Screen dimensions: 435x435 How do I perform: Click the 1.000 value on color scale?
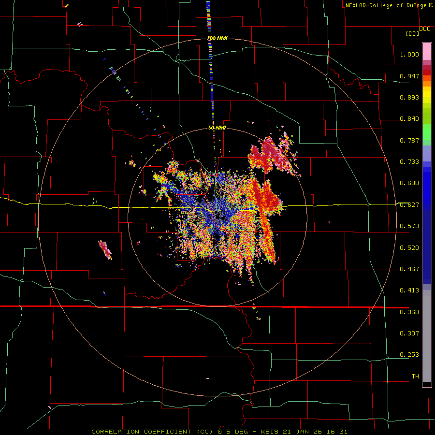409,54
